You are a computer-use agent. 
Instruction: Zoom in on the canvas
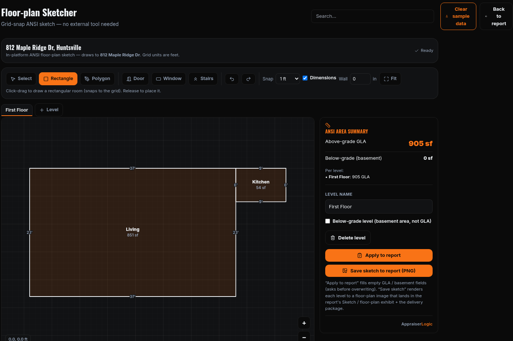pos(304,323)
